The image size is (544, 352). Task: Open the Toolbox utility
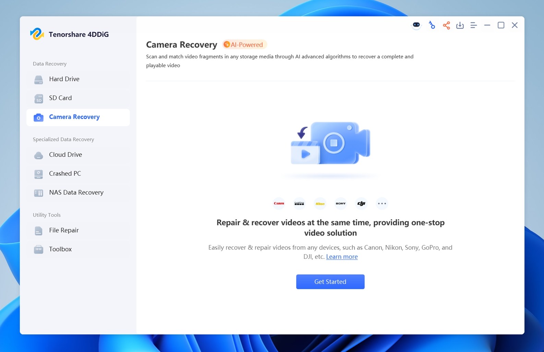click(x=78, y=249)
